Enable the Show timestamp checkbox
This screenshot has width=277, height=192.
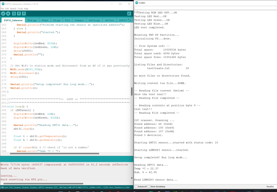coord(149,186)
